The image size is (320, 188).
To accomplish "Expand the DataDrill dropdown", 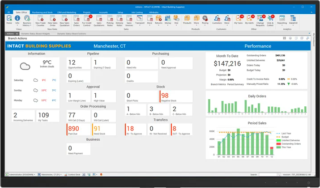I will click(293, 25).
